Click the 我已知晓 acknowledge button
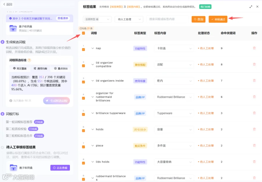Screen dimensions: 262x182 pyautogui.click(x=205, y=7)
